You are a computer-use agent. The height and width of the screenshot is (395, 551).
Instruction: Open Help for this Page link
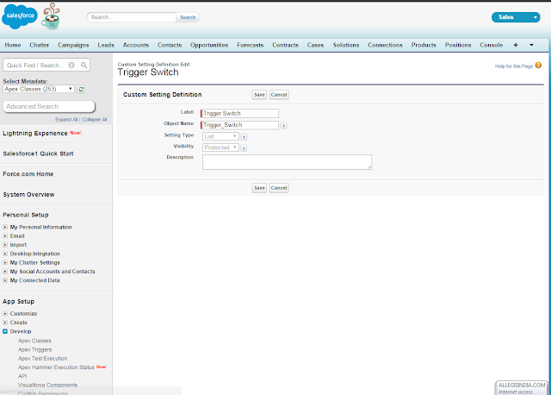click(x=514, y=66)
